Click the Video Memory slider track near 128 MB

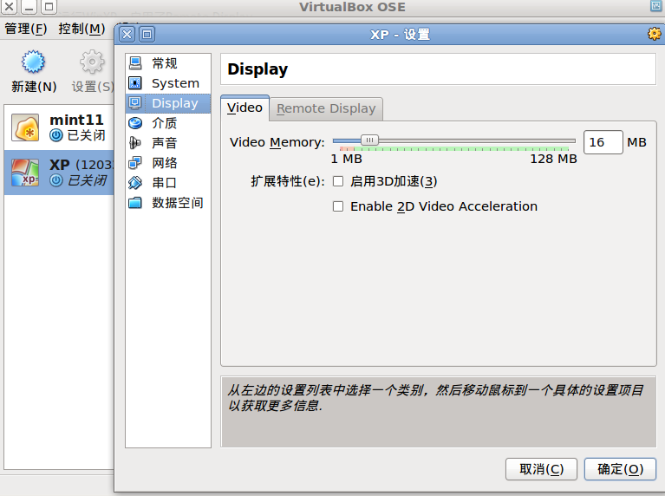tap(568, 140)
